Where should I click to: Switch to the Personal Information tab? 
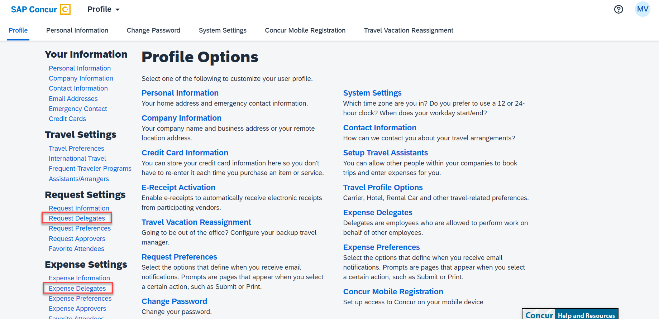click(77, 30)
